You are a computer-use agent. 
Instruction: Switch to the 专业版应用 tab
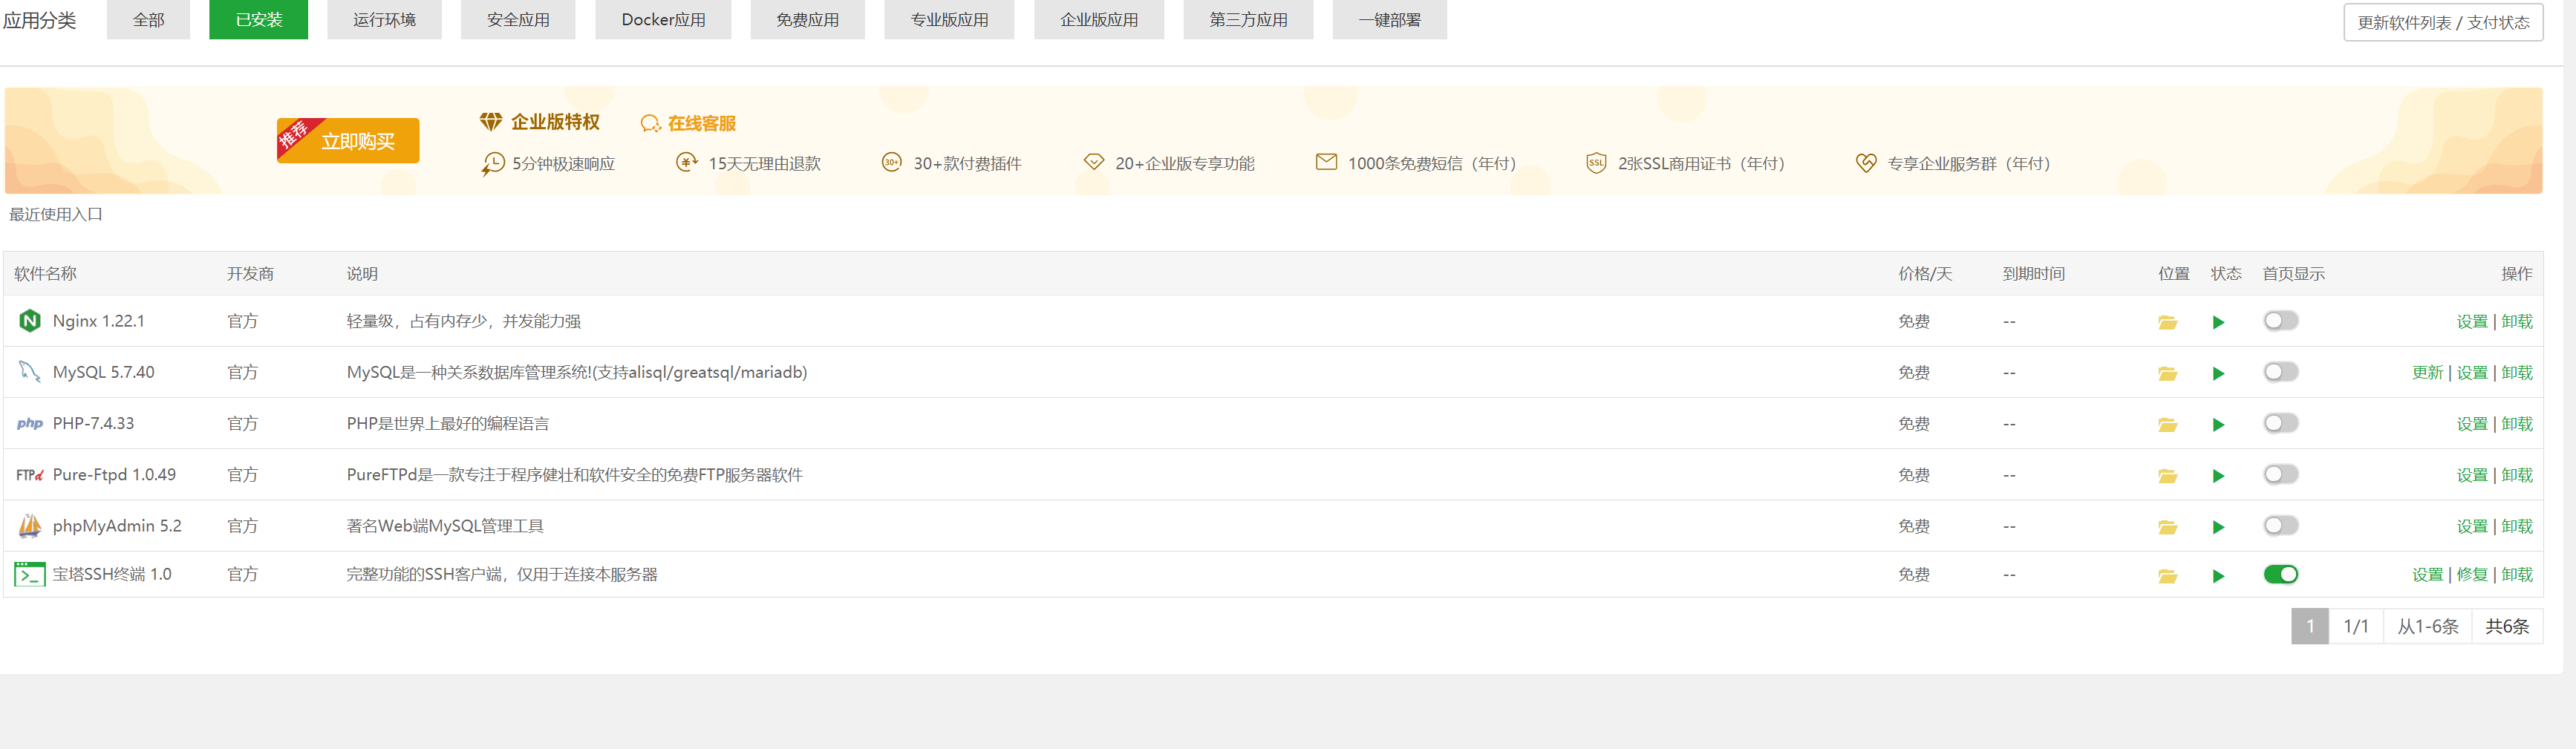pyautogui.click(x=949, y=19)
